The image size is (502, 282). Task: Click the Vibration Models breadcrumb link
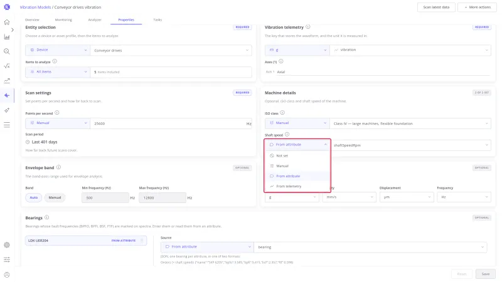click(35, 7)
